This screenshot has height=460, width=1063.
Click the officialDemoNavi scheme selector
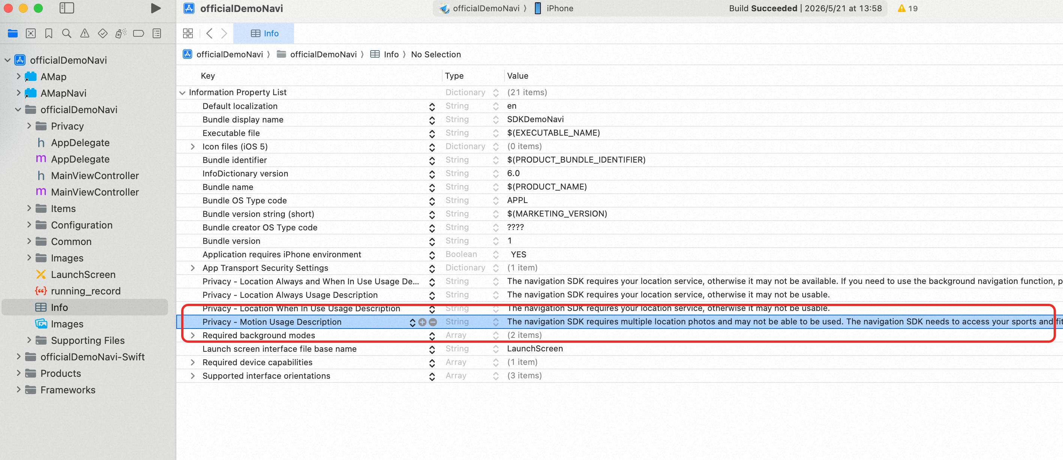tap(482, 8)
